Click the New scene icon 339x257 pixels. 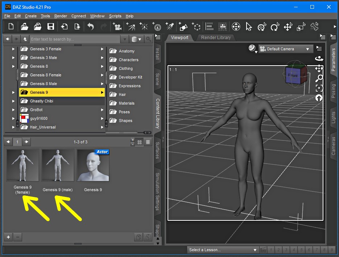[11, 26]
